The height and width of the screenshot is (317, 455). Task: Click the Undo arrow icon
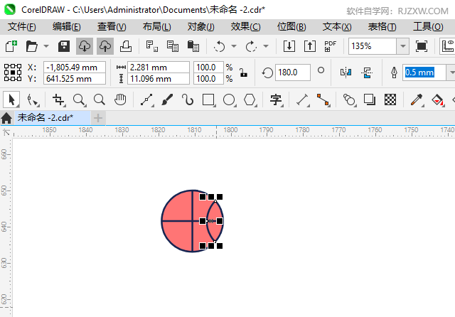[220, 46]
